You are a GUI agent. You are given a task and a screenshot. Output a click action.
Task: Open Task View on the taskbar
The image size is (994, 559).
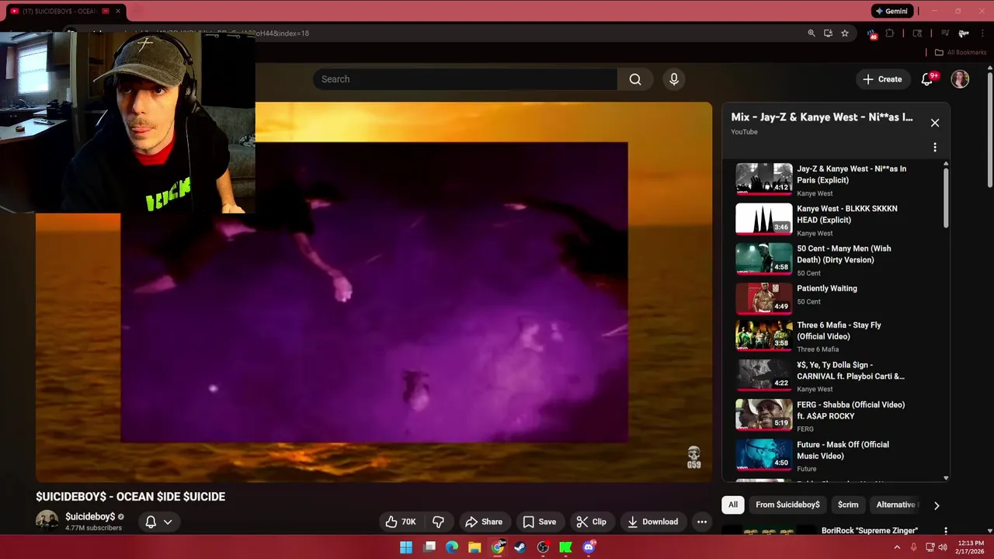pyautogui.click(x=429, y=547)
